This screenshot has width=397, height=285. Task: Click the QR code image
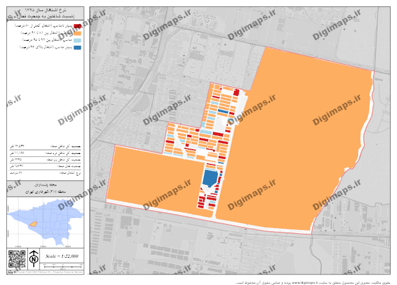(x=17, y=259)
